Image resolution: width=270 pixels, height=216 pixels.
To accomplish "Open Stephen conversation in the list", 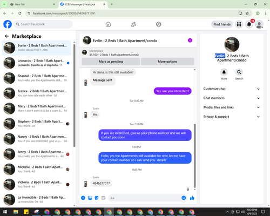I will (x=36, y=124).
